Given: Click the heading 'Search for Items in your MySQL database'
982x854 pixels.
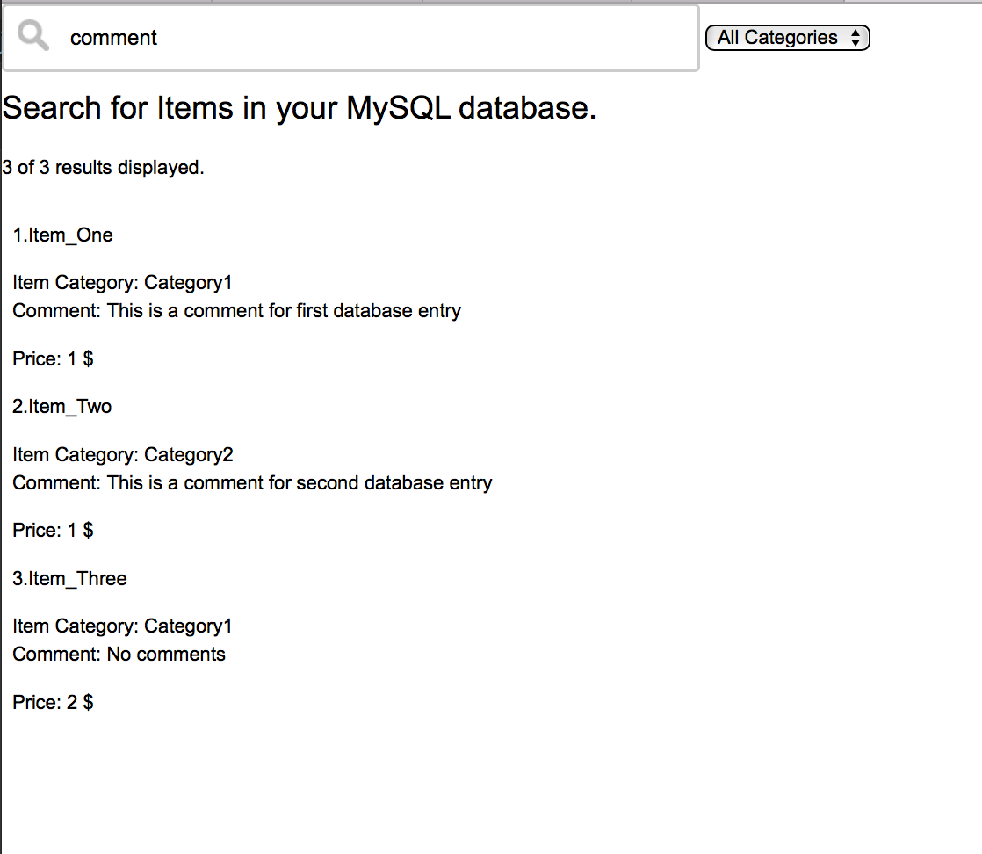Looking at the screenshot, I should point(299,107).
